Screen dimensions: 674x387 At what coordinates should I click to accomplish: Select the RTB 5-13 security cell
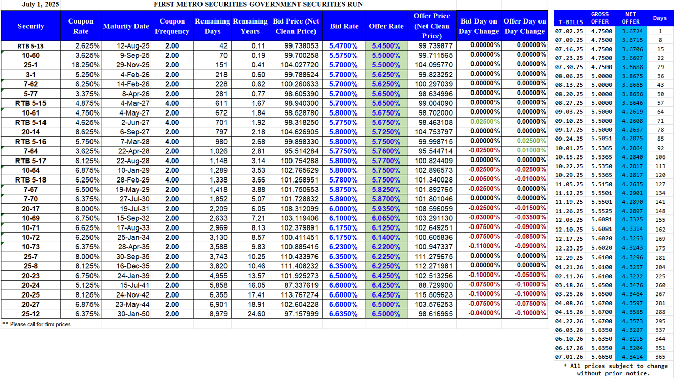click(x=31, y=44)
